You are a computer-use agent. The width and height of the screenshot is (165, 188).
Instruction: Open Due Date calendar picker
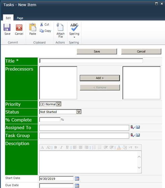pos(77,186)
